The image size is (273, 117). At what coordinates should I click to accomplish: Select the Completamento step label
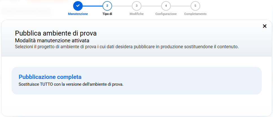click(x=195, y=14)
